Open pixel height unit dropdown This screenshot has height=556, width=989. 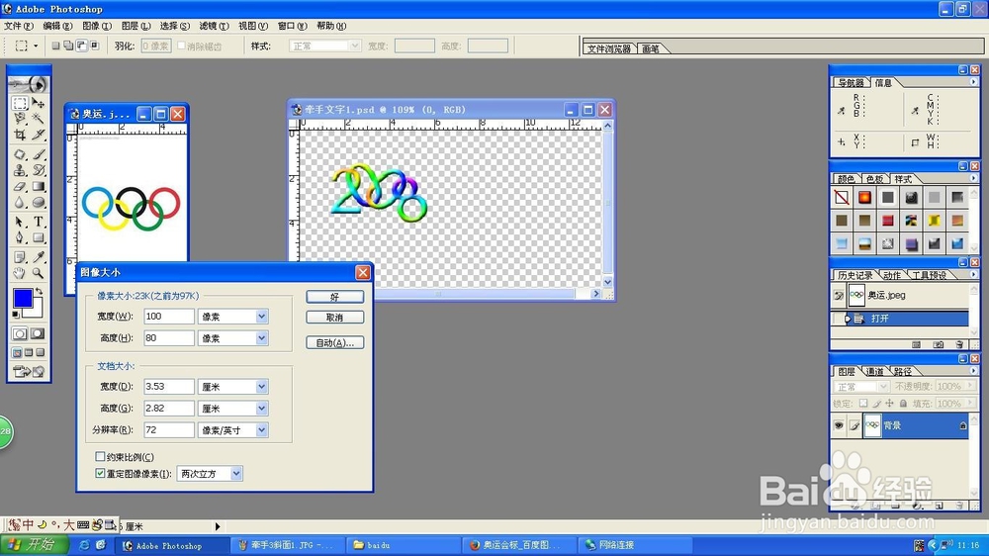[261, 338]
